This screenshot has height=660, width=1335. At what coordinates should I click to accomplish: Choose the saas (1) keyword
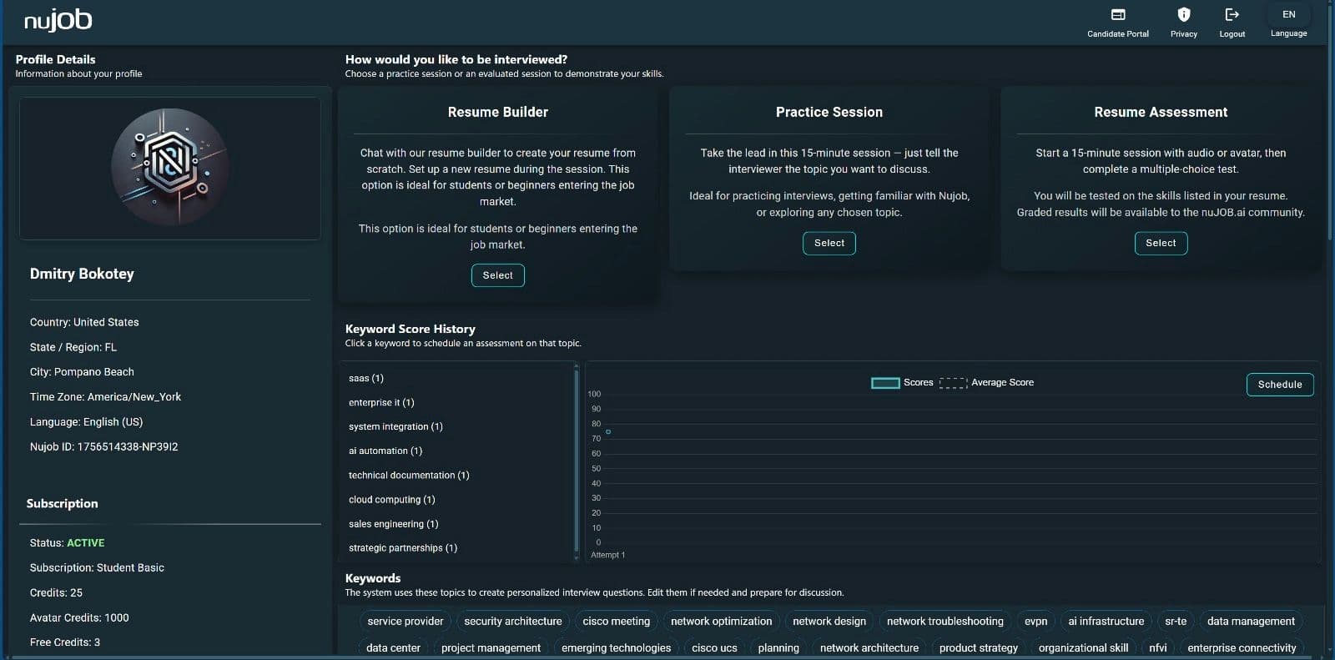(x=366, y=378)
